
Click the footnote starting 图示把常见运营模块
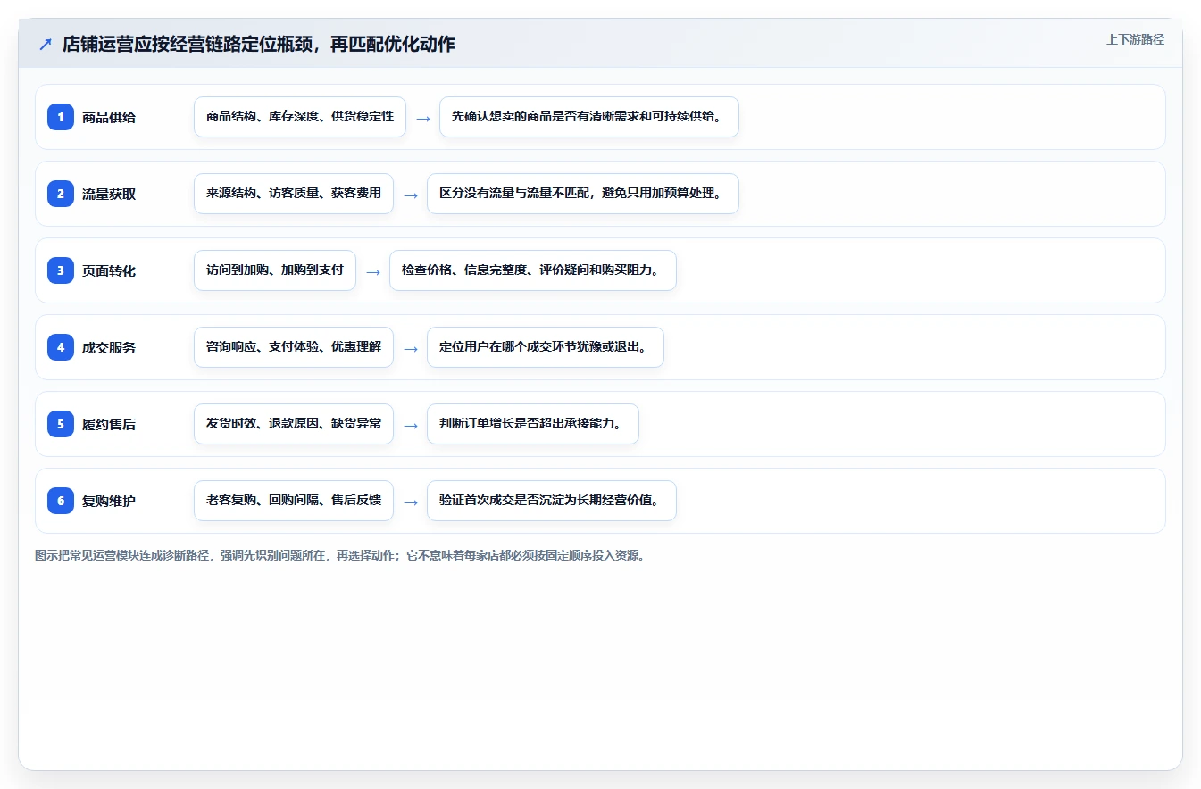click(339, 555)
